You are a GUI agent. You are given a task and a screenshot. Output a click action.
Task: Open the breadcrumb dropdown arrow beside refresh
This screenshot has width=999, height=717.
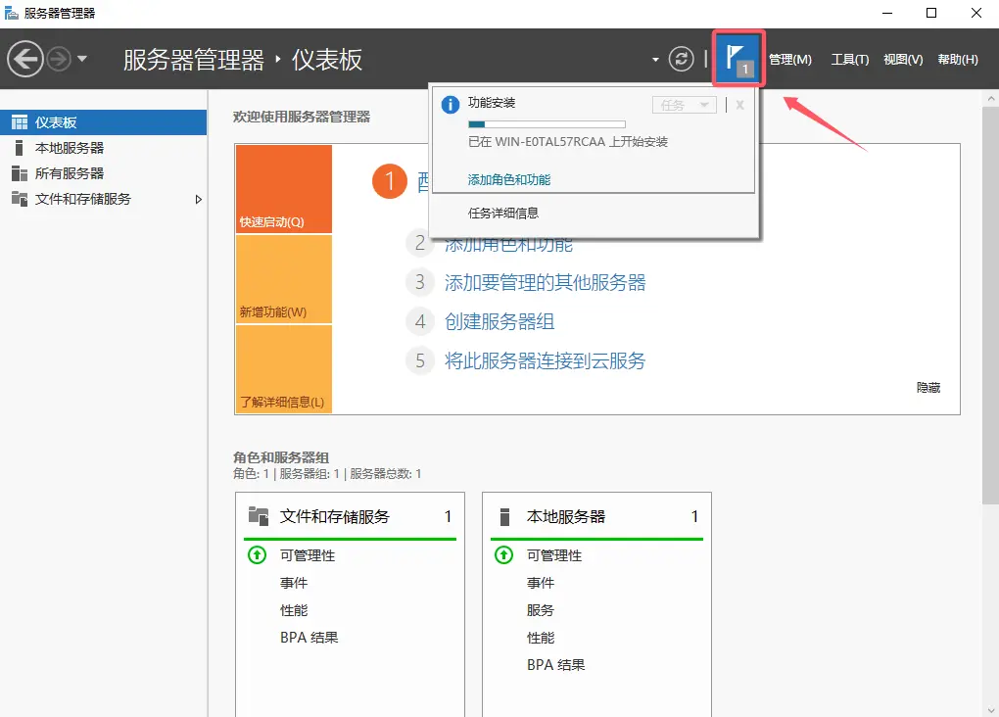click(x=655, y=60)
